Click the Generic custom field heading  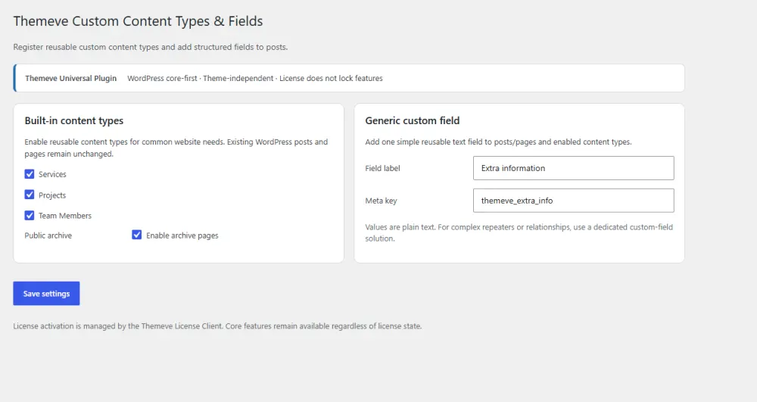point(413,120)
